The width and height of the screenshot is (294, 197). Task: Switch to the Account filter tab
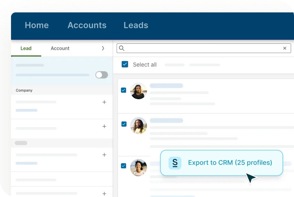[x=60, y=48]
